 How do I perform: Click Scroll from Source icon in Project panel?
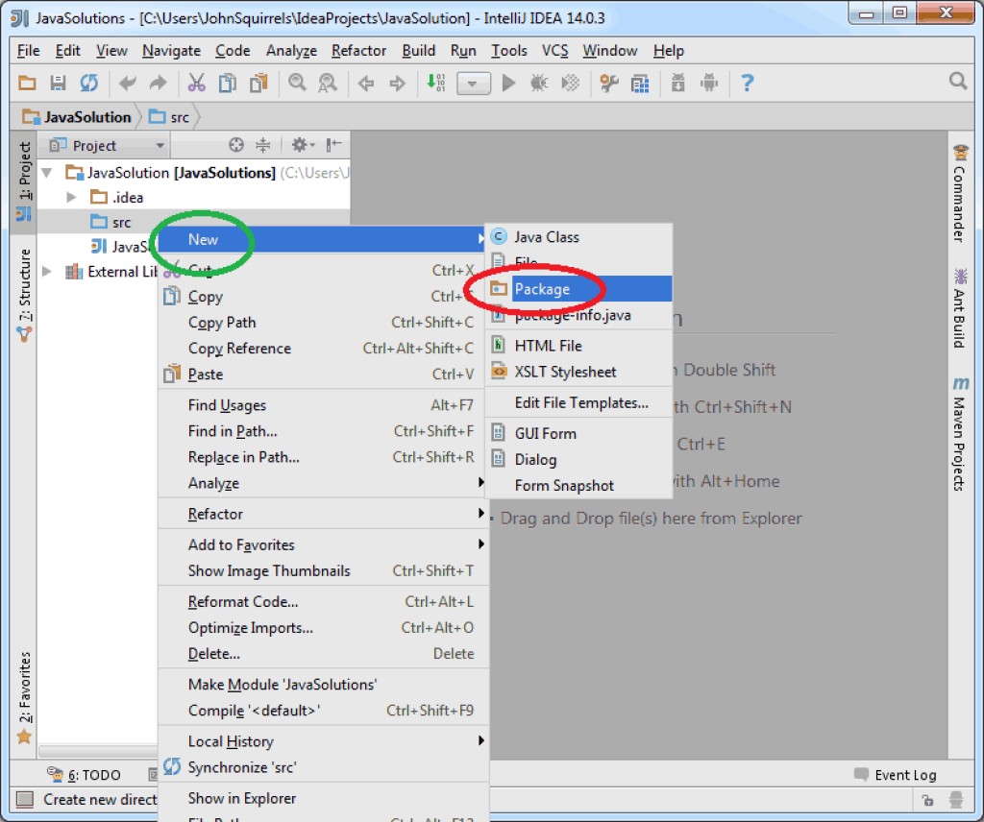click(236, 145)
